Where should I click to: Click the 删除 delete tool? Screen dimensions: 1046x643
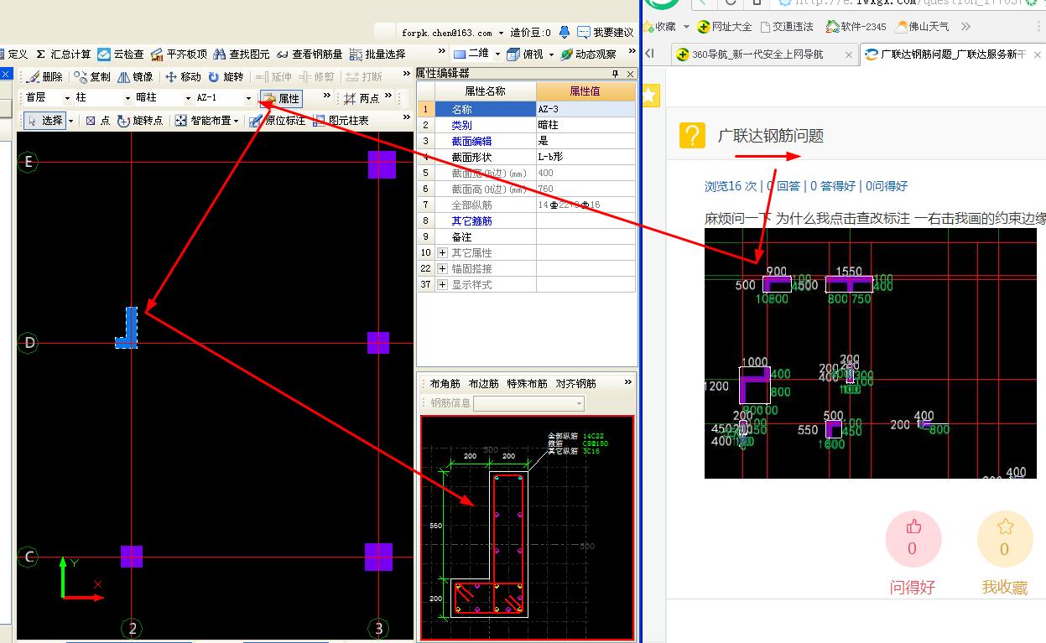(x=44, y=77)
